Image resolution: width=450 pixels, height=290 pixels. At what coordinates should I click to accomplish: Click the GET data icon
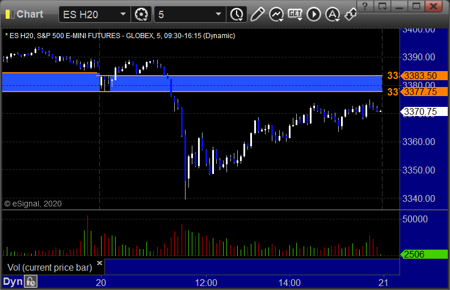(x=295, y=14)
